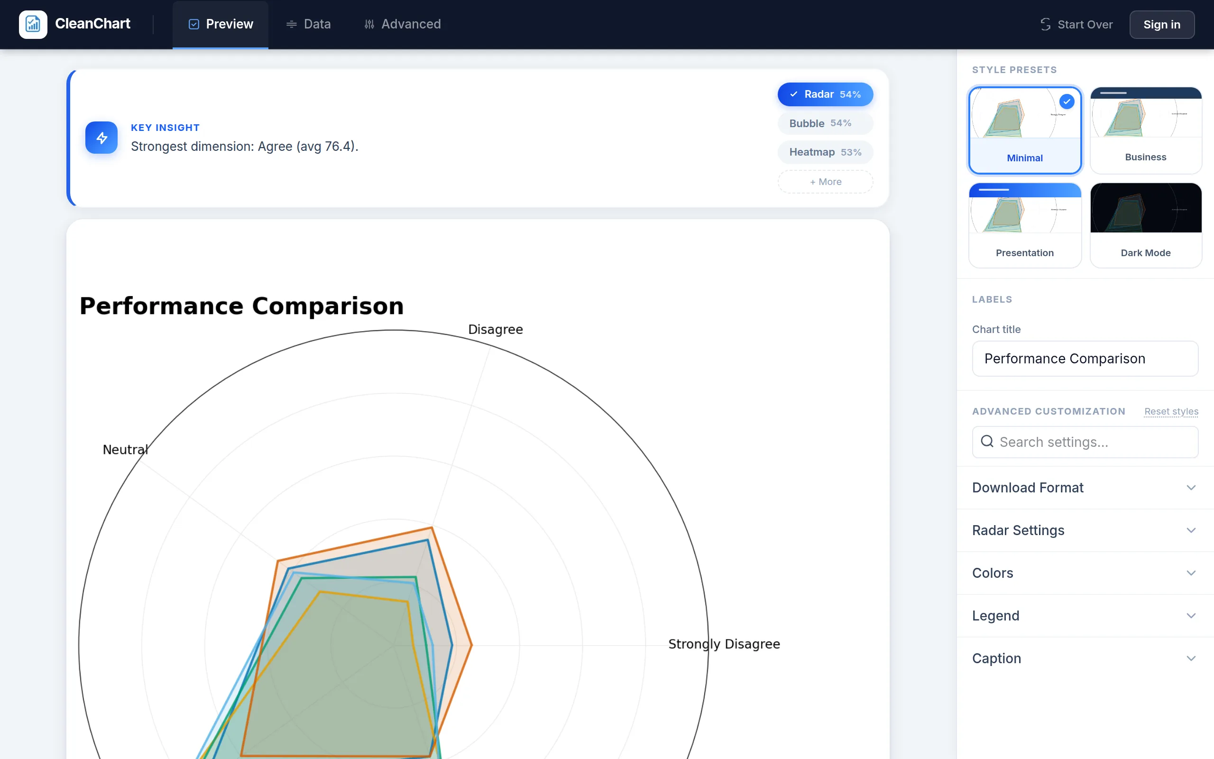Click the lightning bolt Key Insight icon
This screenshot has width=1214, height=759.
pos(101,138)
